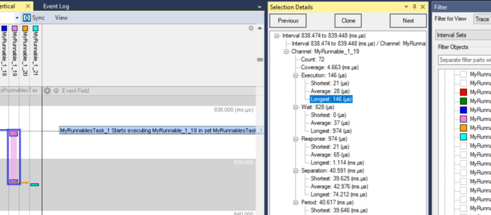This screenshot has height=215, width=491.
Task: Toggle the red MyRunnable filter checkbox
Action: (463, 92)
